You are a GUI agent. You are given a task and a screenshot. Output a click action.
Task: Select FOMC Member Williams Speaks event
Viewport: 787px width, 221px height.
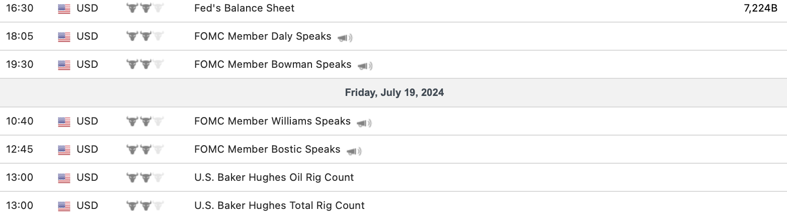(x=272, y=121)
